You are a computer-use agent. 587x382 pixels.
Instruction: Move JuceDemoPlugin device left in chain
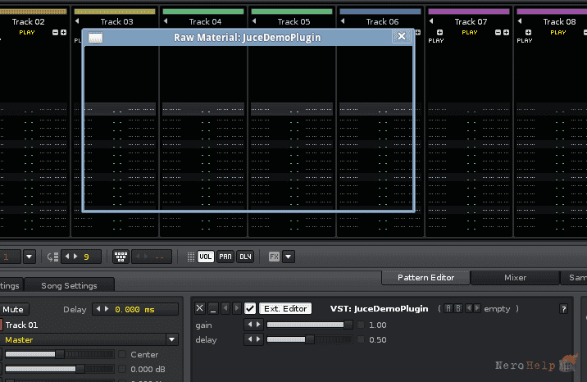point(225,308)
